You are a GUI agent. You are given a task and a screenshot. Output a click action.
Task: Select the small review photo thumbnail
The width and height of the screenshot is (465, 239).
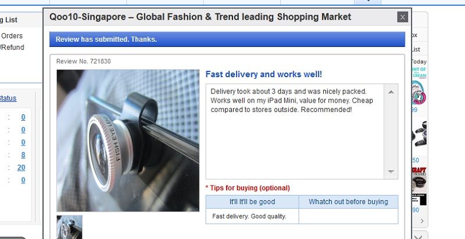(69, 227)
